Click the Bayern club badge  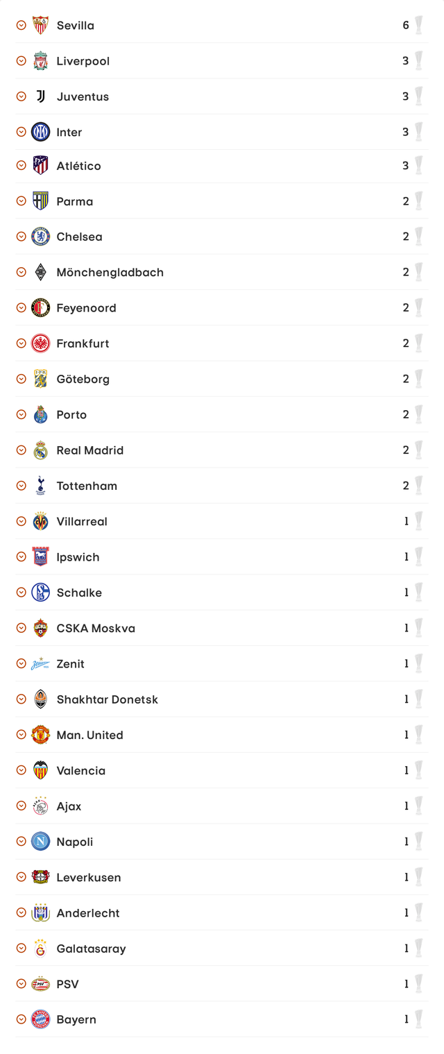click(40, 1019)
